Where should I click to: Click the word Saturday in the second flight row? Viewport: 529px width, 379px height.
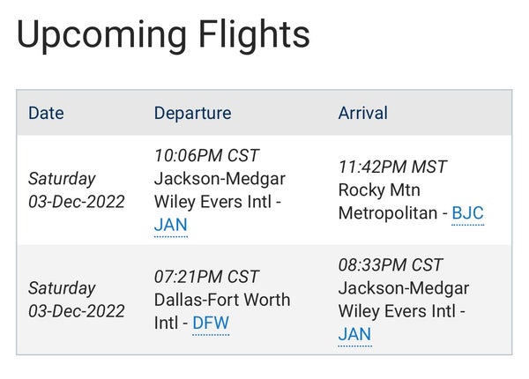(x=62, y=288)
